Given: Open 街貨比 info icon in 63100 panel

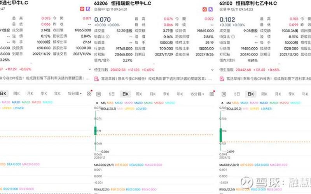Looking at the screenshot, I should pyautogui.click(x=233, y=36).
